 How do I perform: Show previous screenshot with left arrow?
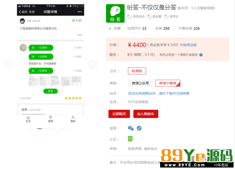click(x=9, y=64)
